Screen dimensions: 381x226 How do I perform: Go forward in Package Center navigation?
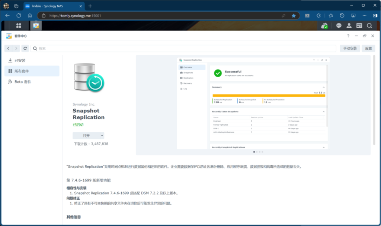click(x=16, y=48)
